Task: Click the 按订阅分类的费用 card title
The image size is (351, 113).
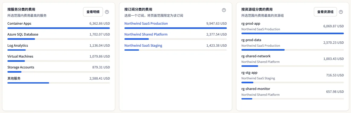Action: point(138,10)
